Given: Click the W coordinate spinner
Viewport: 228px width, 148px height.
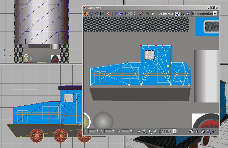Looking at the screenshot, I should 131,131.
